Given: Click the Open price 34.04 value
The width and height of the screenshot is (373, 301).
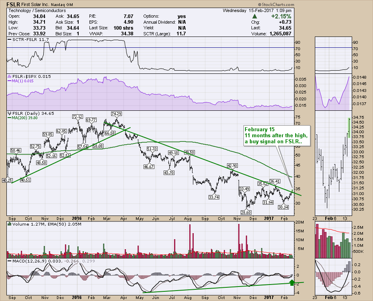Looking at the screenshot, I should (39, 16).
